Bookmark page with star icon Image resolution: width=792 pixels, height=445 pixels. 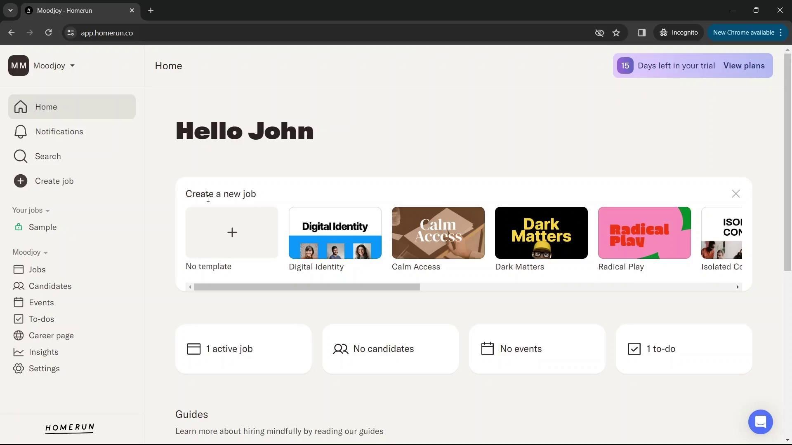point(616,33)
